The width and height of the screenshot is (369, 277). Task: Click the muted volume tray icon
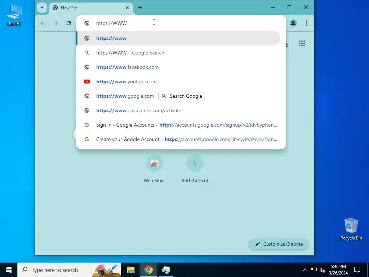pyautogui.click(x=322, y=270)
